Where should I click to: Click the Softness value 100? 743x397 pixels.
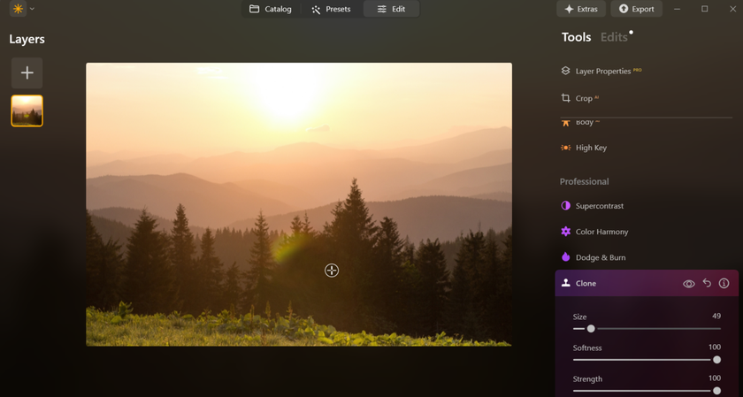tap(715, 347)
